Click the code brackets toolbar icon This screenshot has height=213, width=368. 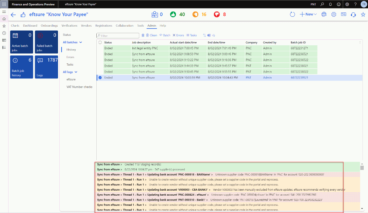(x=213, y=35)
